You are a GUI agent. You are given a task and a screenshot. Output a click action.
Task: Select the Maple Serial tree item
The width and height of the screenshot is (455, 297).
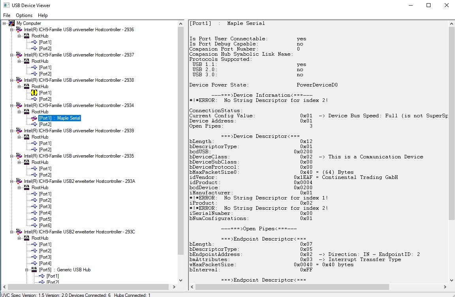pyautogui.click(x=60, y=118)
